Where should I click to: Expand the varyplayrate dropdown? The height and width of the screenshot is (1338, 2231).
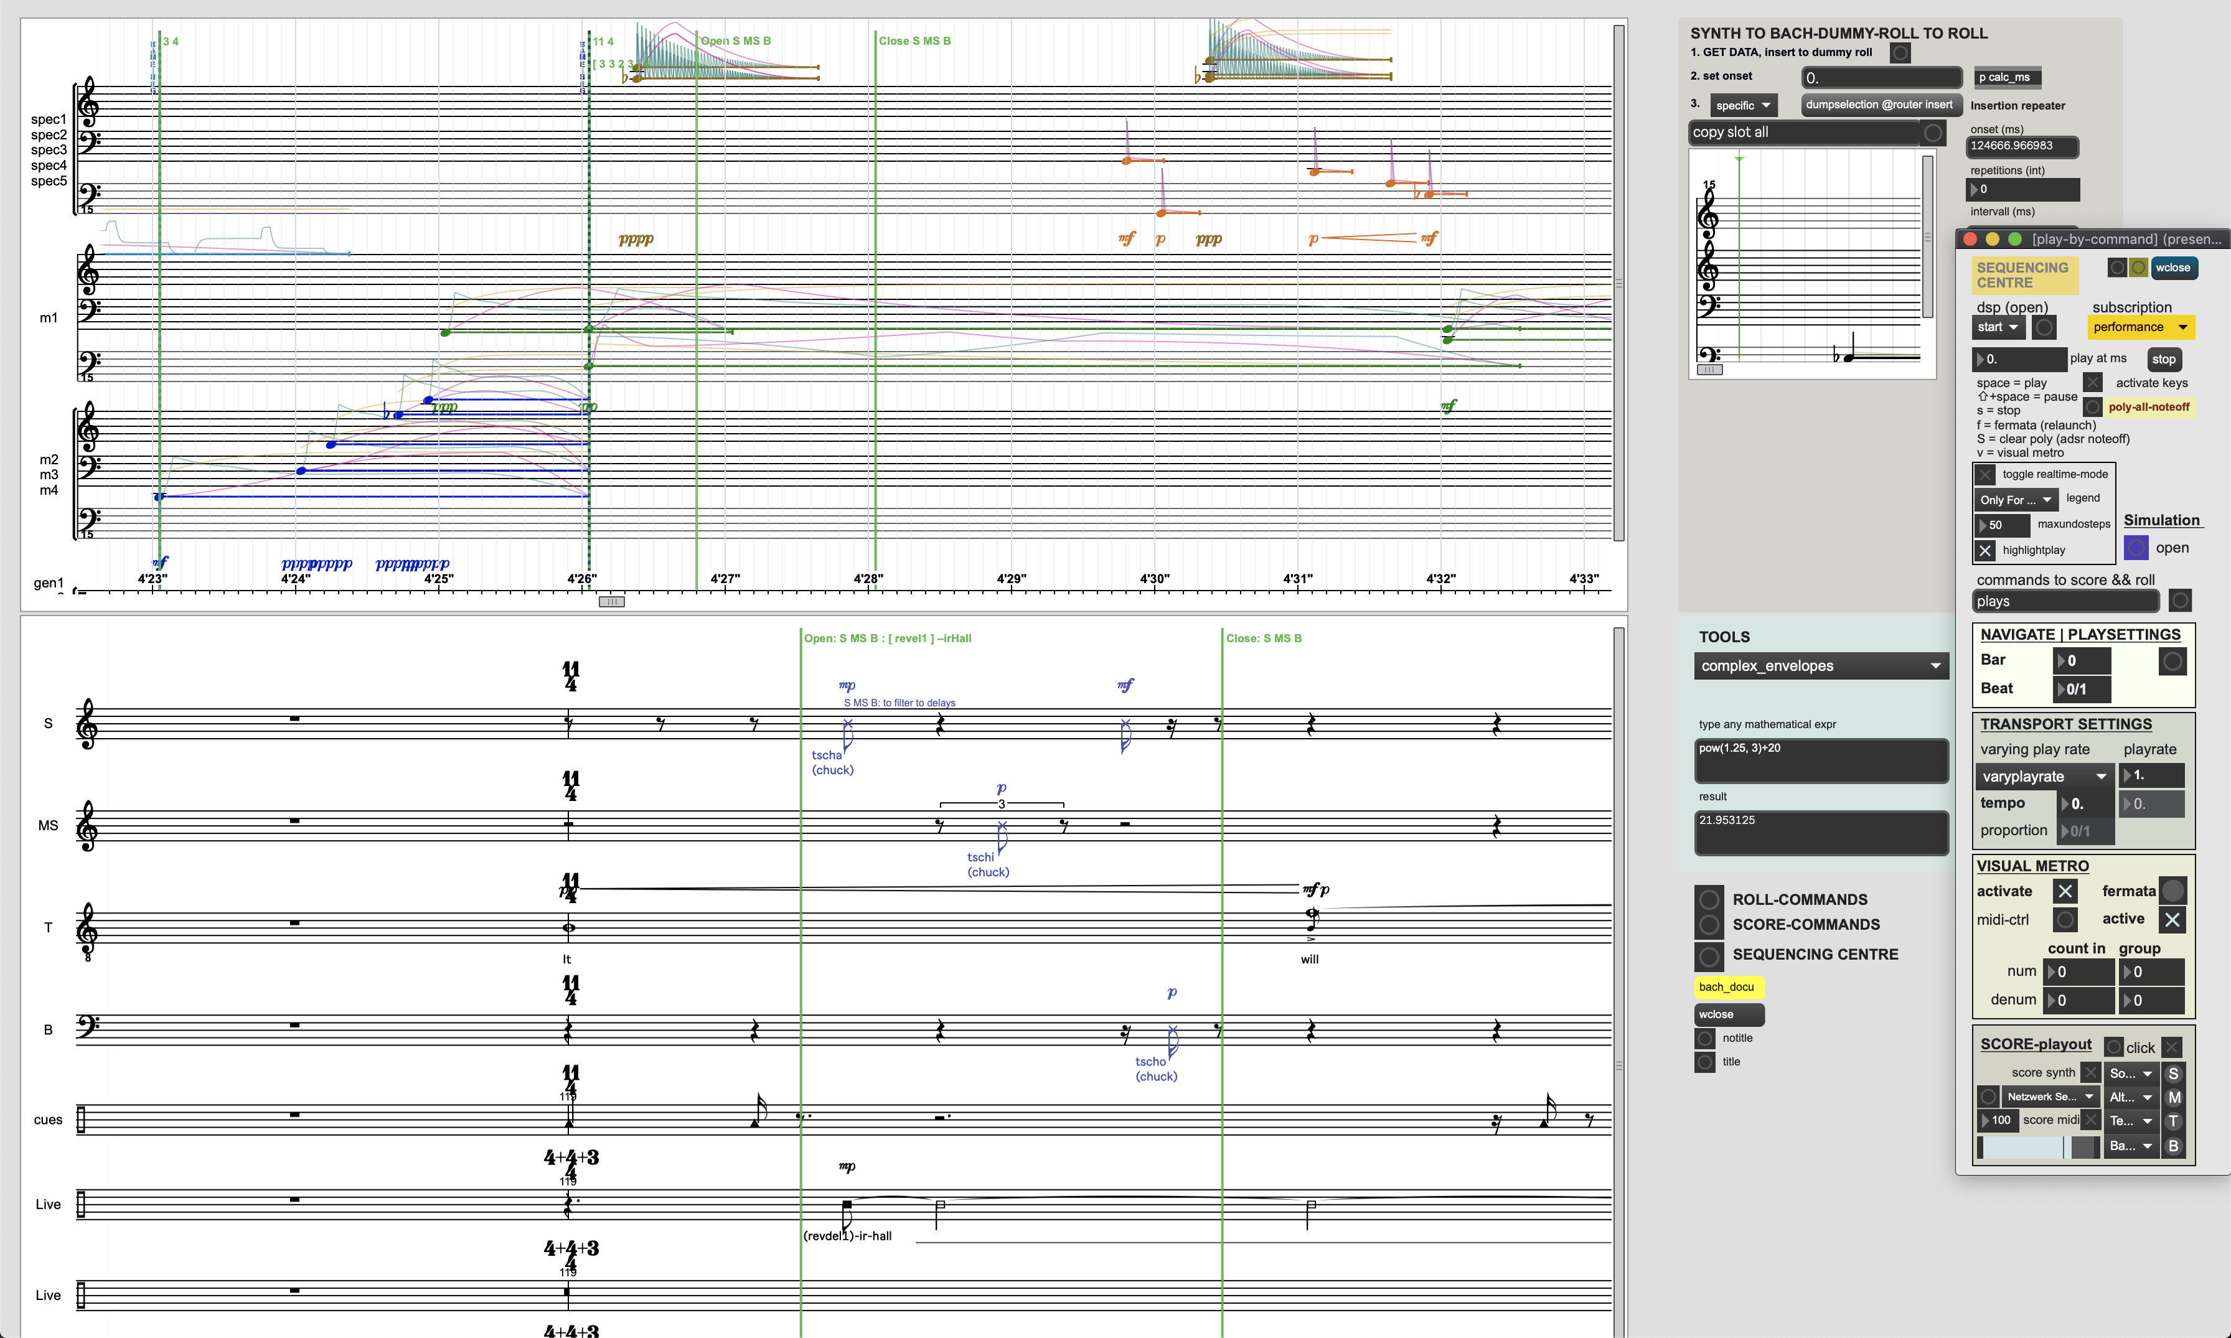2044,776
